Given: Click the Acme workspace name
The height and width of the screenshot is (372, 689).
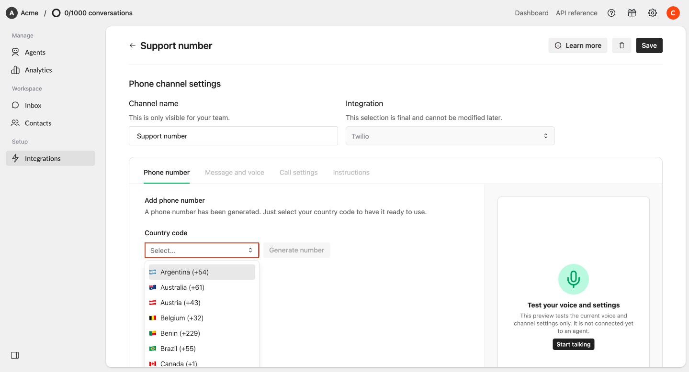Looking at the screenshot, I should [29, 13].
